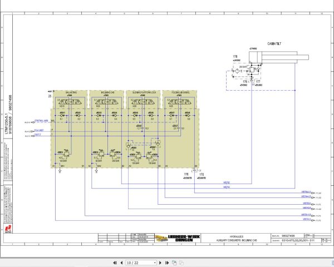The width and height of the screenshot is (334, 267).
Task: Go to the previous page
Action: (121, 263)
